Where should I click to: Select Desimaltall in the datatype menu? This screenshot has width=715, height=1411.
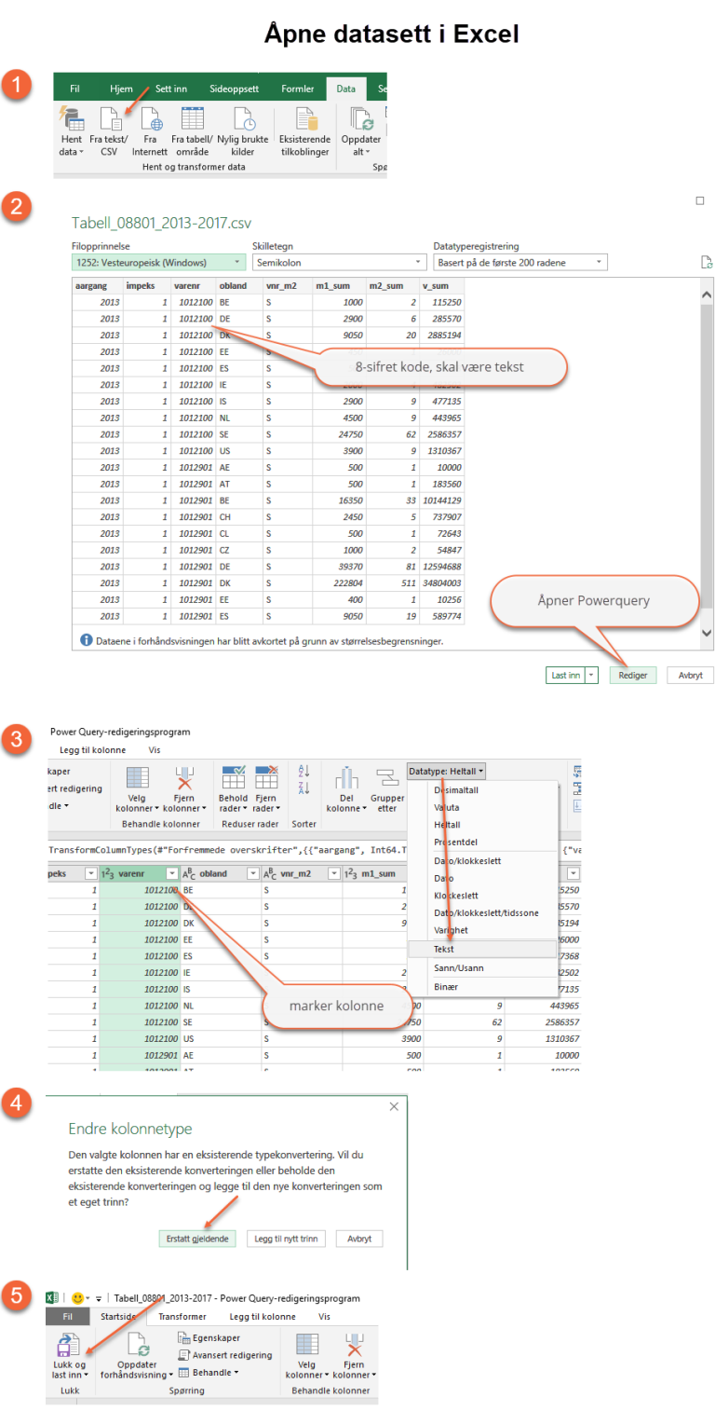[x=481, y=789]
